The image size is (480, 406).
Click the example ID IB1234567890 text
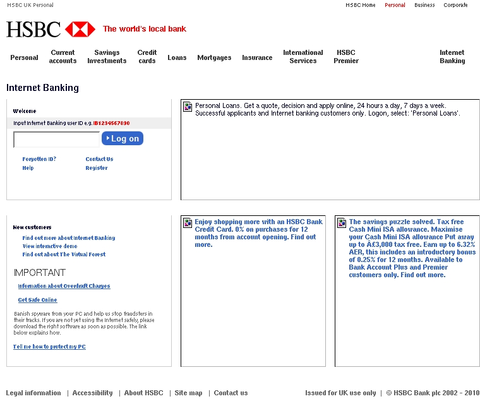111,123
